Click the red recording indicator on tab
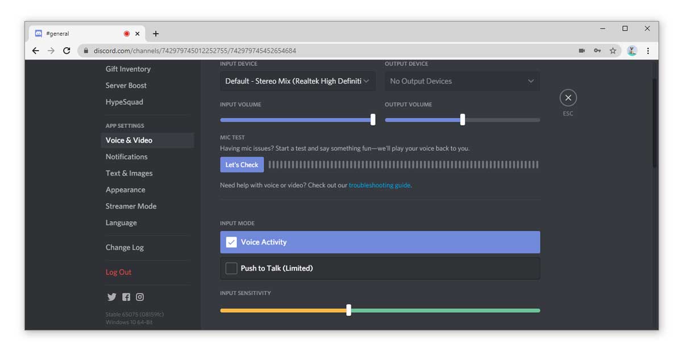682x352 pixels. (127, 34)
